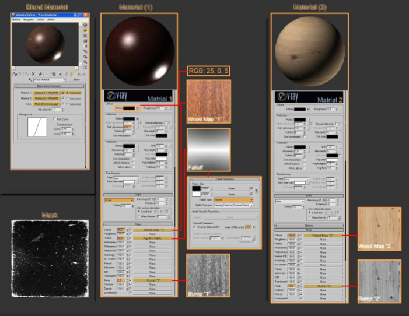The height and width of the screenshot is (316, 409).
Task: Collapse the Material 1 BRDF rollout
Action: (x=138, y=195)
